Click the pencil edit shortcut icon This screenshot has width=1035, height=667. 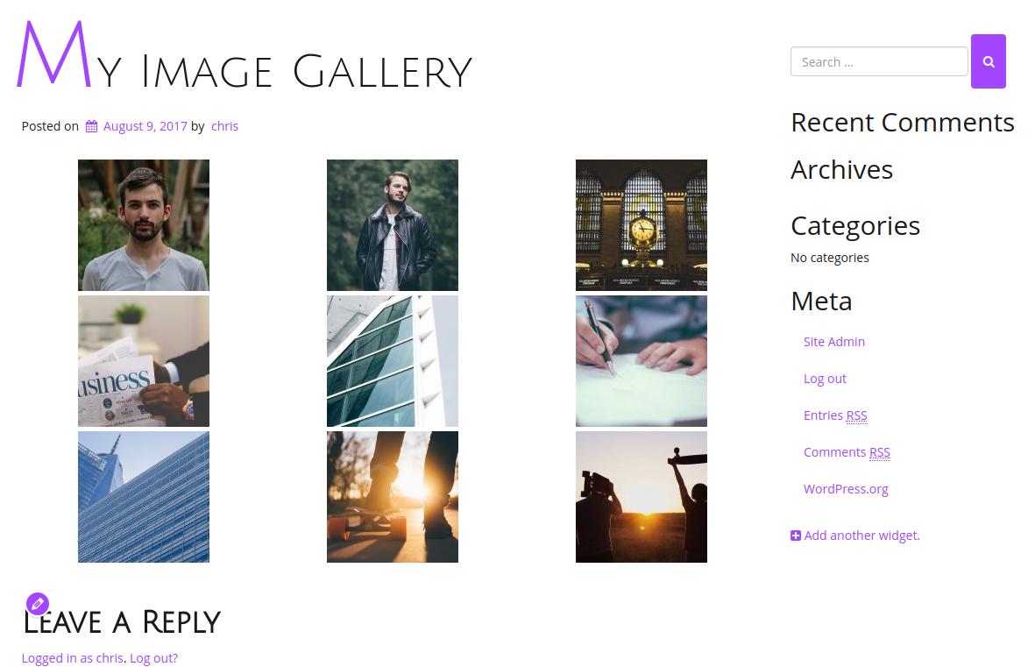tap(38, 604)
